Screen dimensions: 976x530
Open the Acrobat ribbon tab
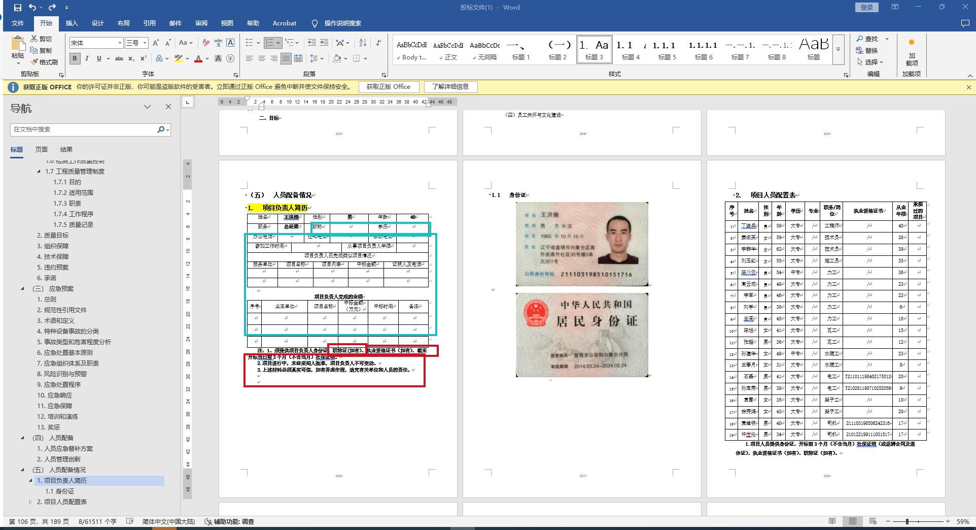[x=285, y=23]
